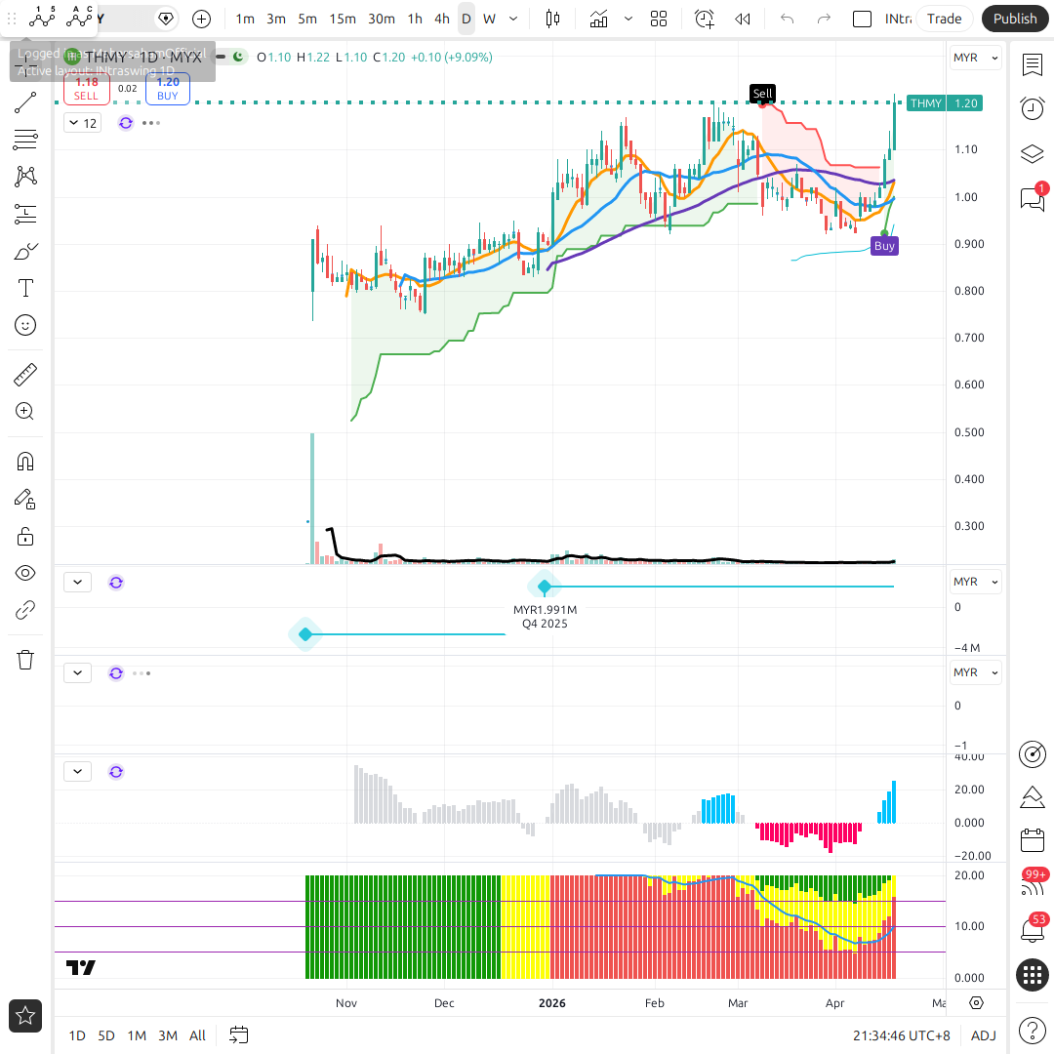
Task: Toggle hide all drawings eye icon
Action: tap(25, 573)
